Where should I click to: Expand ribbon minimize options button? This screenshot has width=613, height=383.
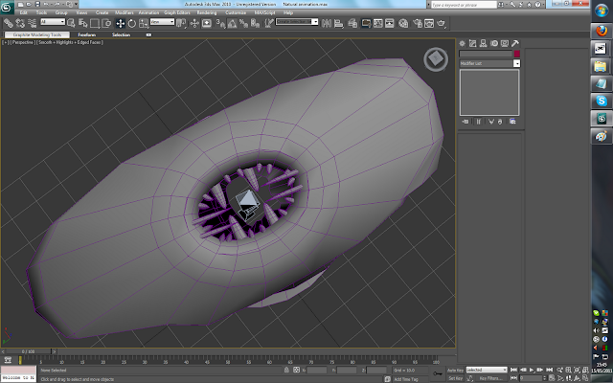pos(148,34)
